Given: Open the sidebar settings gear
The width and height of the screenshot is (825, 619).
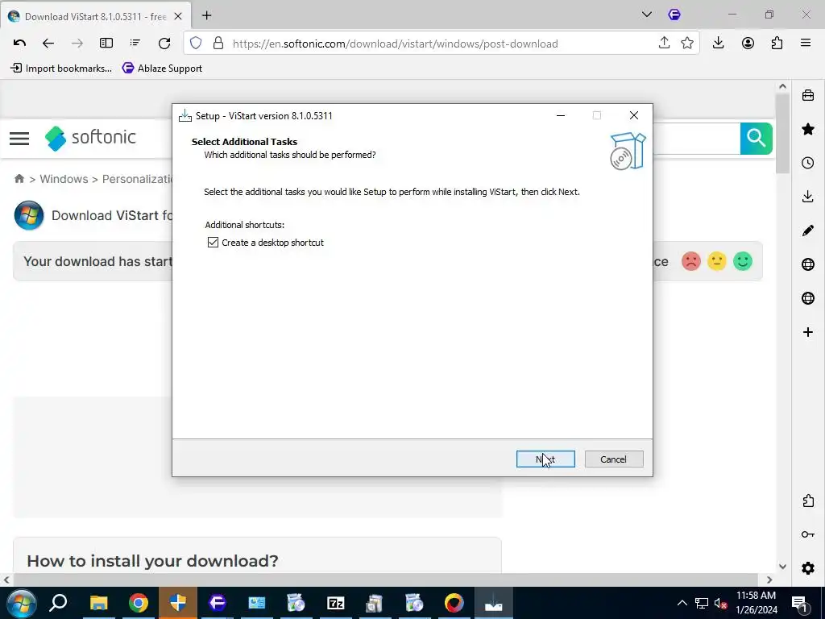Looking at the screenshot, I should click(807, 568).
